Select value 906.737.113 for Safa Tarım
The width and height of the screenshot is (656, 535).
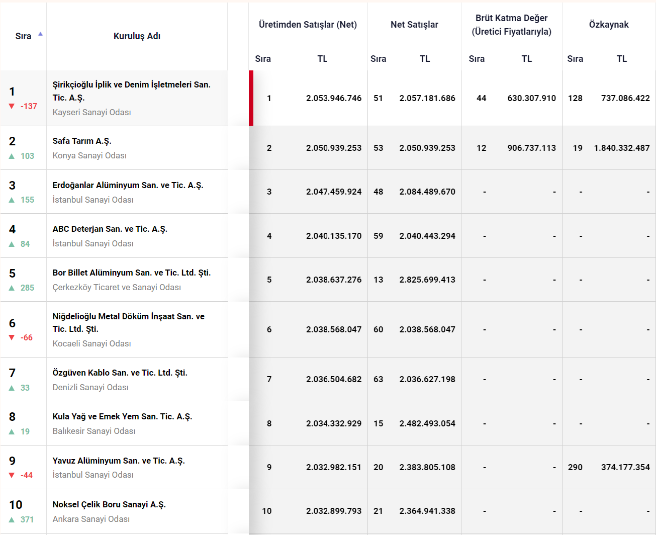click(531, 148)
